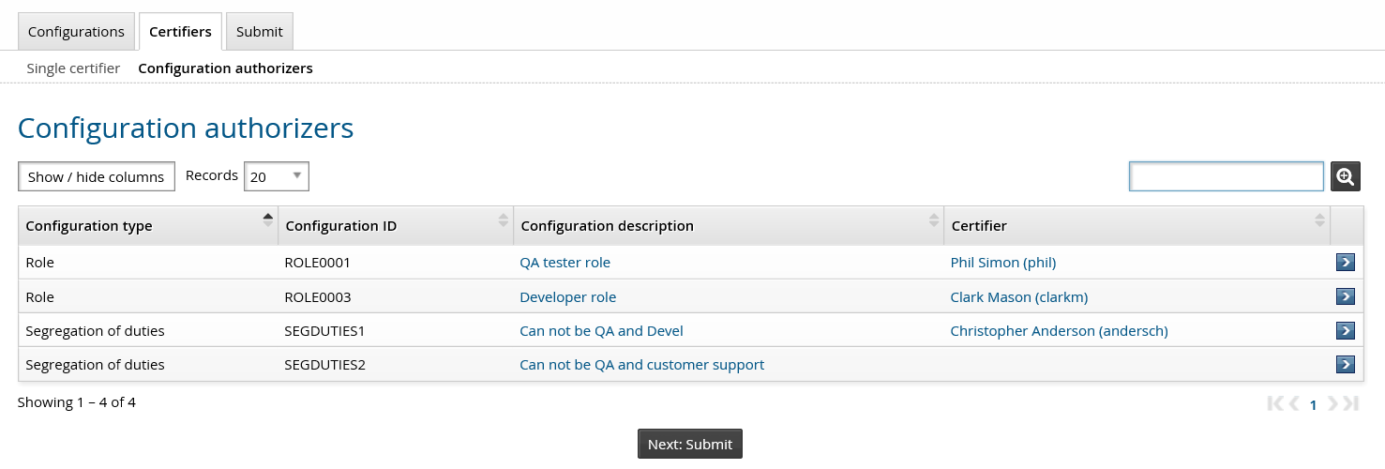Open row arrow for SEGDUTIES1

tap(1345, 330)
